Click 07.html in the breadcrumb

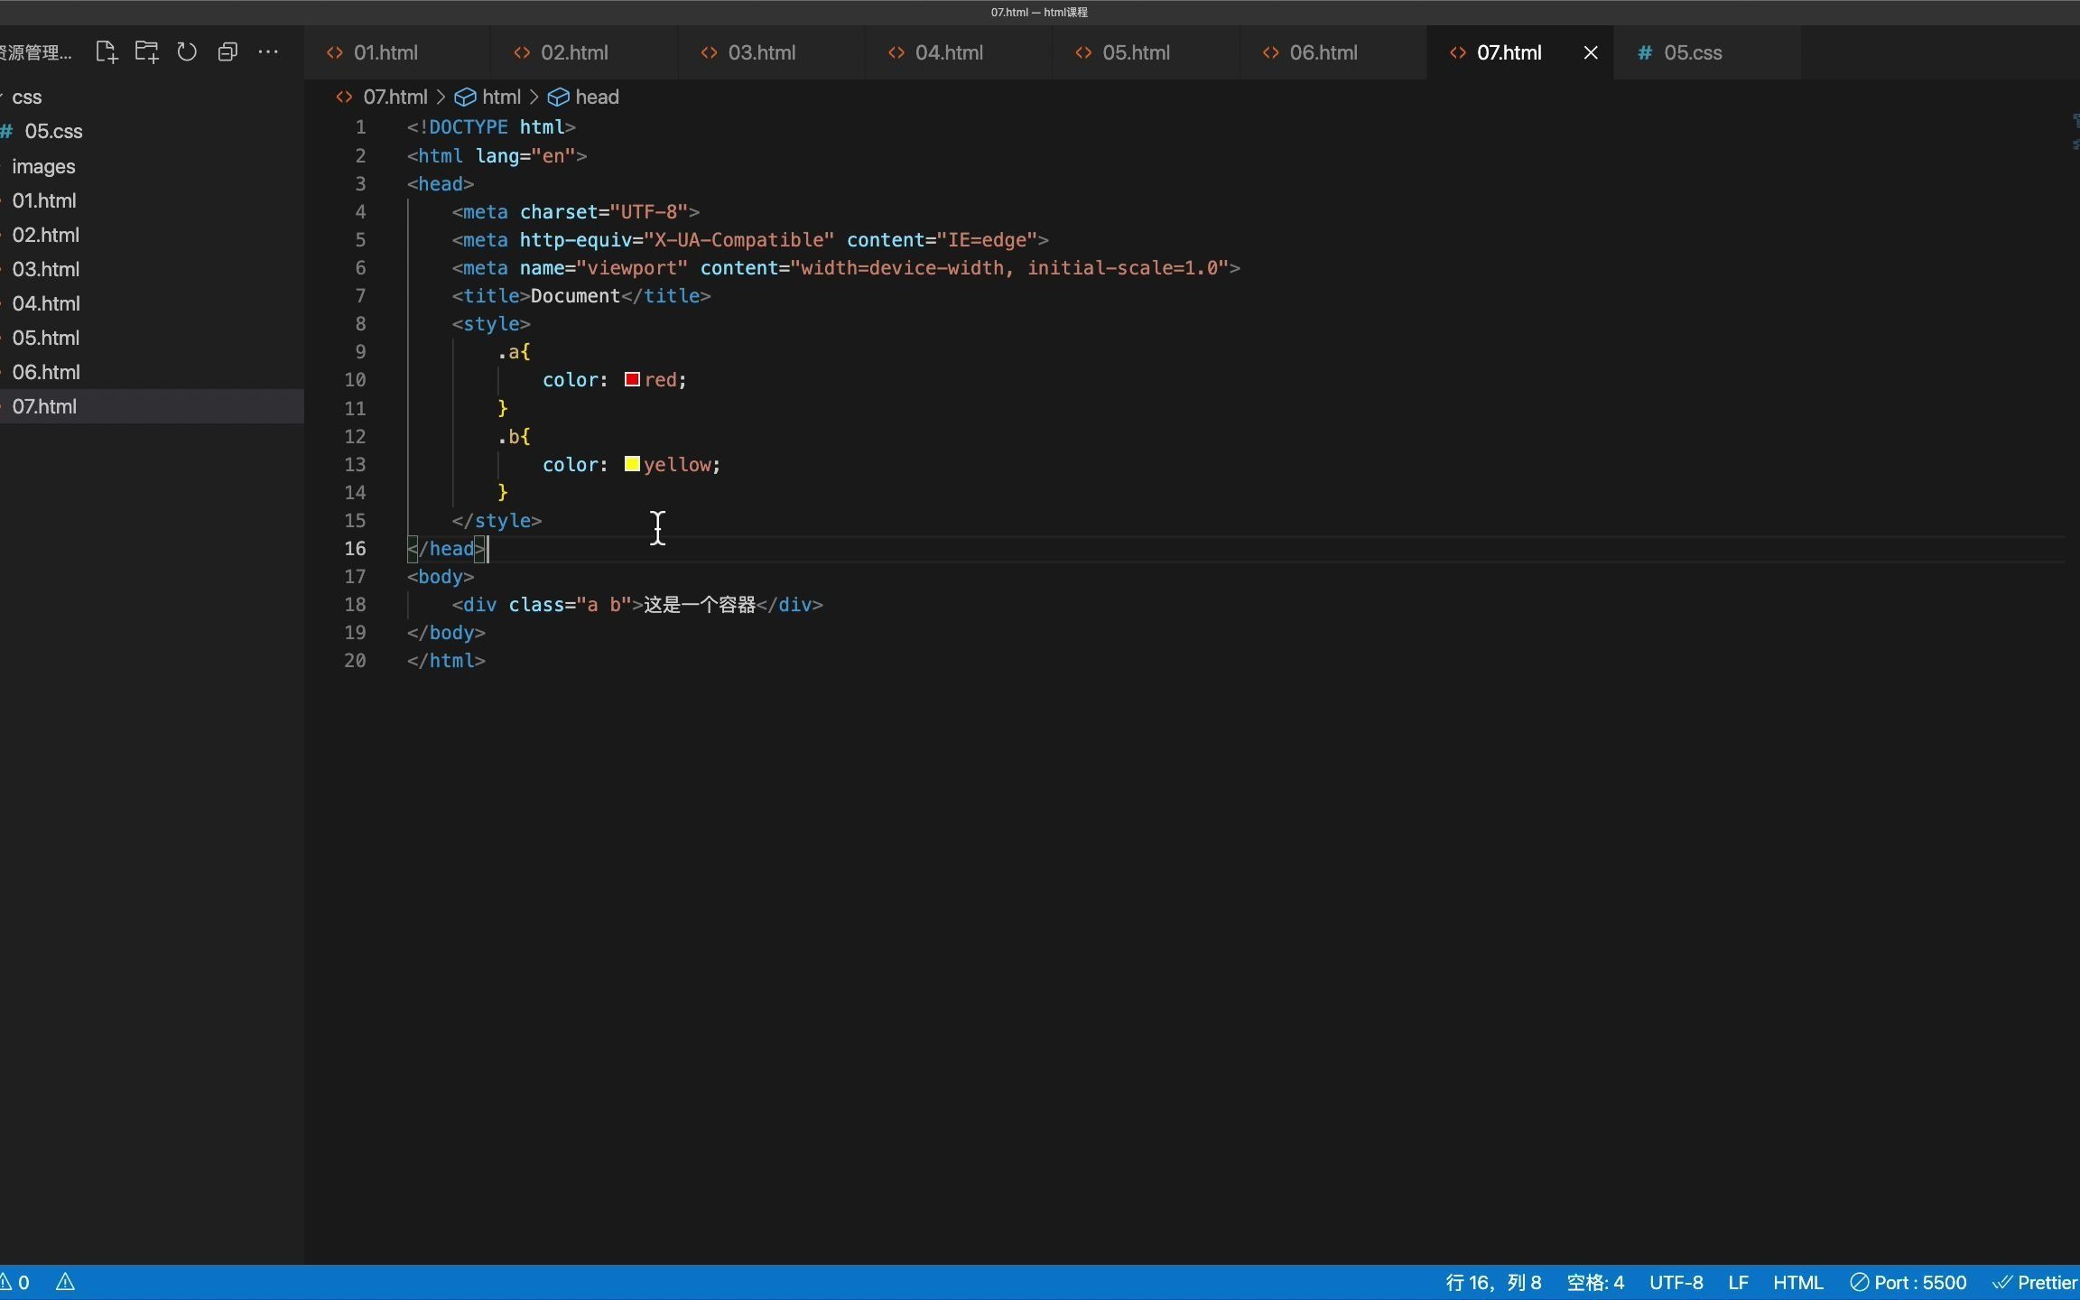395,97
